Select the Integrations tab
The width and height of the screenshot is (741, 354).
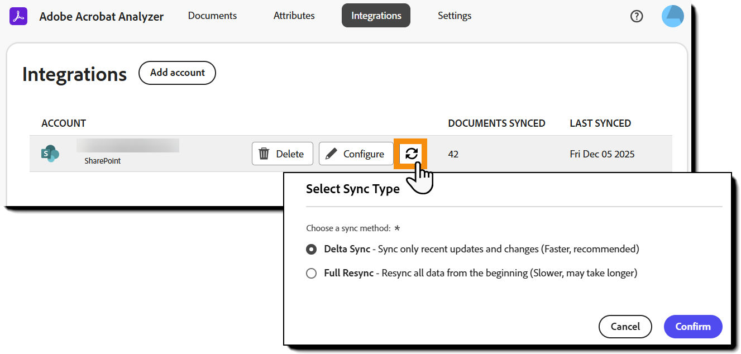375,15
